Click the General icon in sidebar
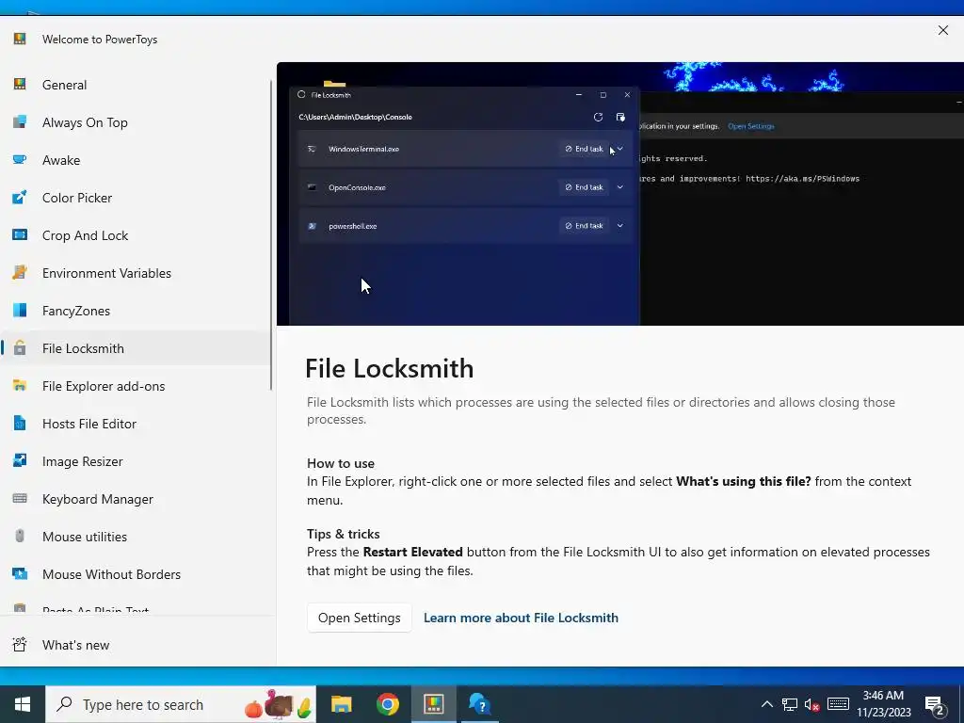The width and height of the screenshot is (964, 723). (20, 84)
